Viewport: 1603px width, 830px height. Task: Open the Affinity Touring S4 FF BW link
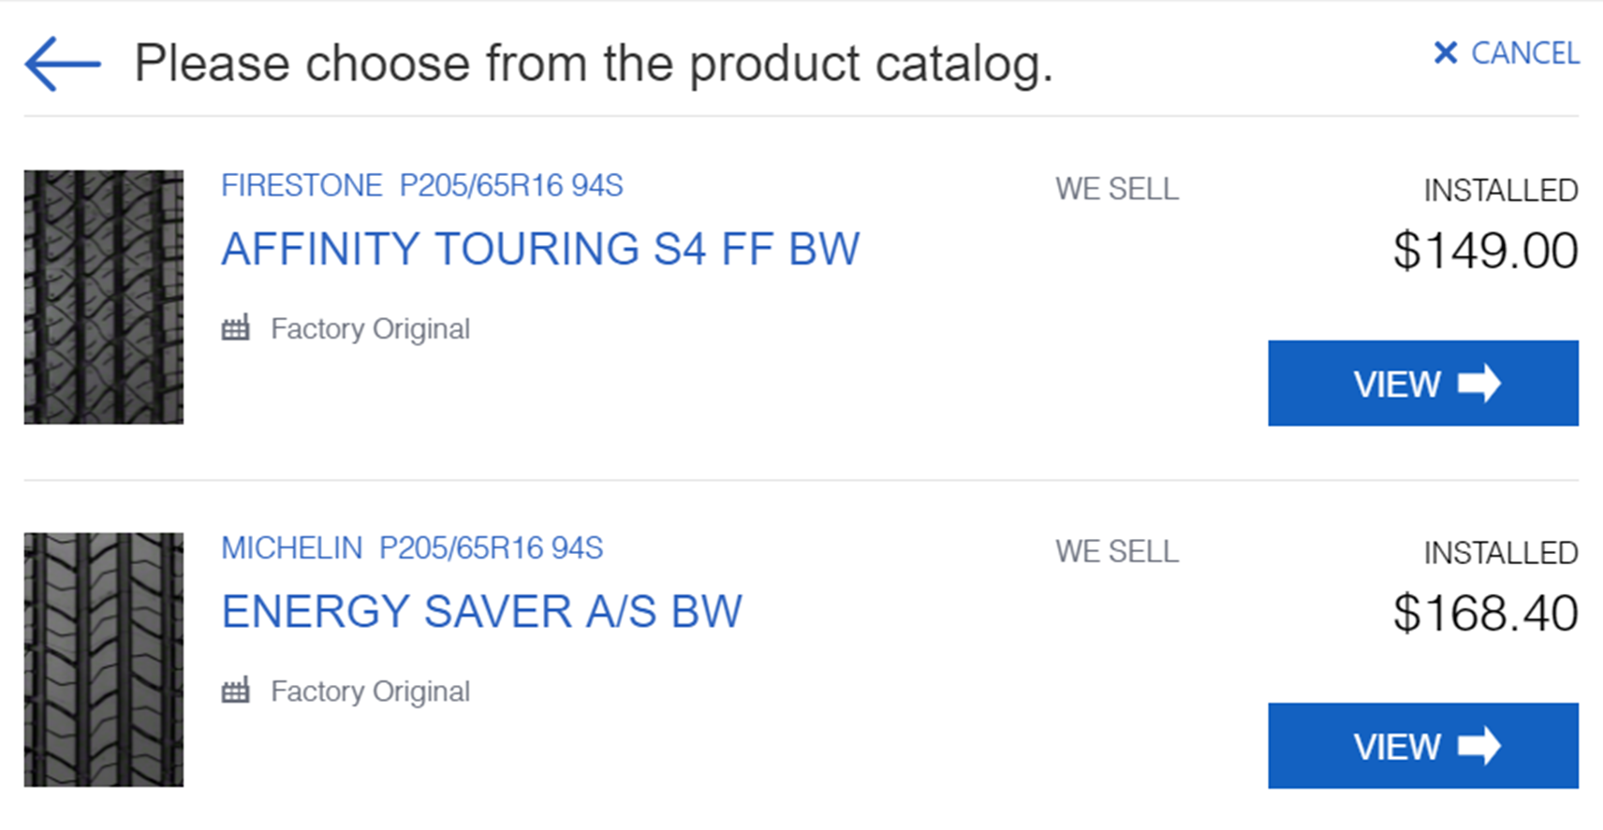coord(539,249)
